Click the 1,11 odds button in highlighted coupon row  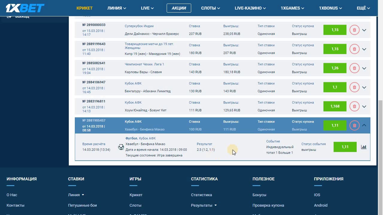pos(335,125)
